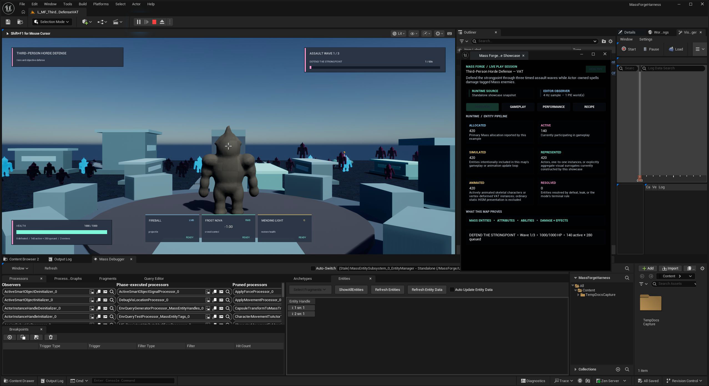This screenshot has width=709, height=386.
Task: Open the Mass Debugger Window dropdown
Action: click(x=20, y=268)
